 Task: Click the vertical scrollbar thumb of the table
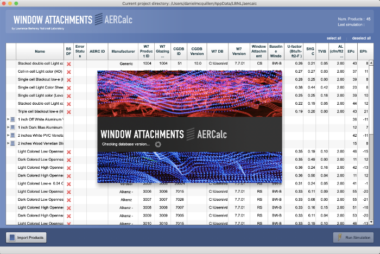[371, 99]
